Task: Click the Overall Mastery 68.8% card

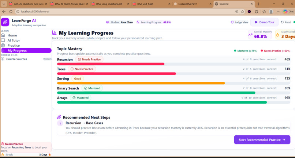Action: pos(260,35)
